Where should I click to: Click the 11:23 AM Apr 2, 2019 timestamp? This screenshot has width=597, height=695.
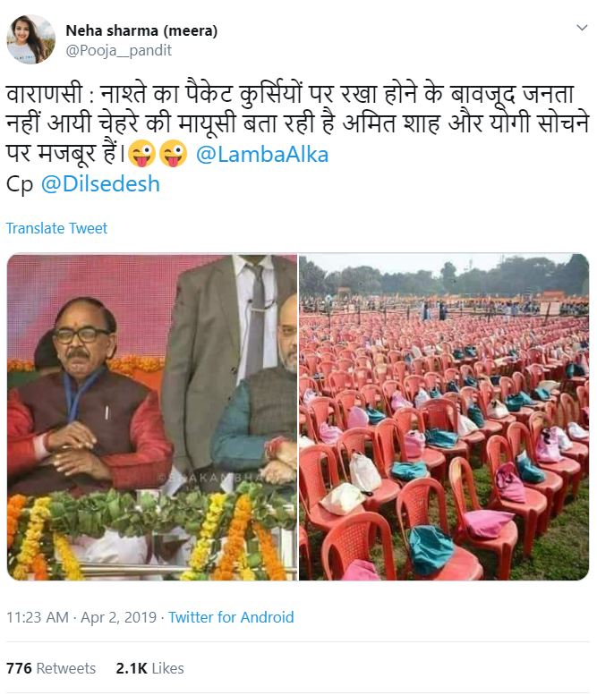point(81,617)
